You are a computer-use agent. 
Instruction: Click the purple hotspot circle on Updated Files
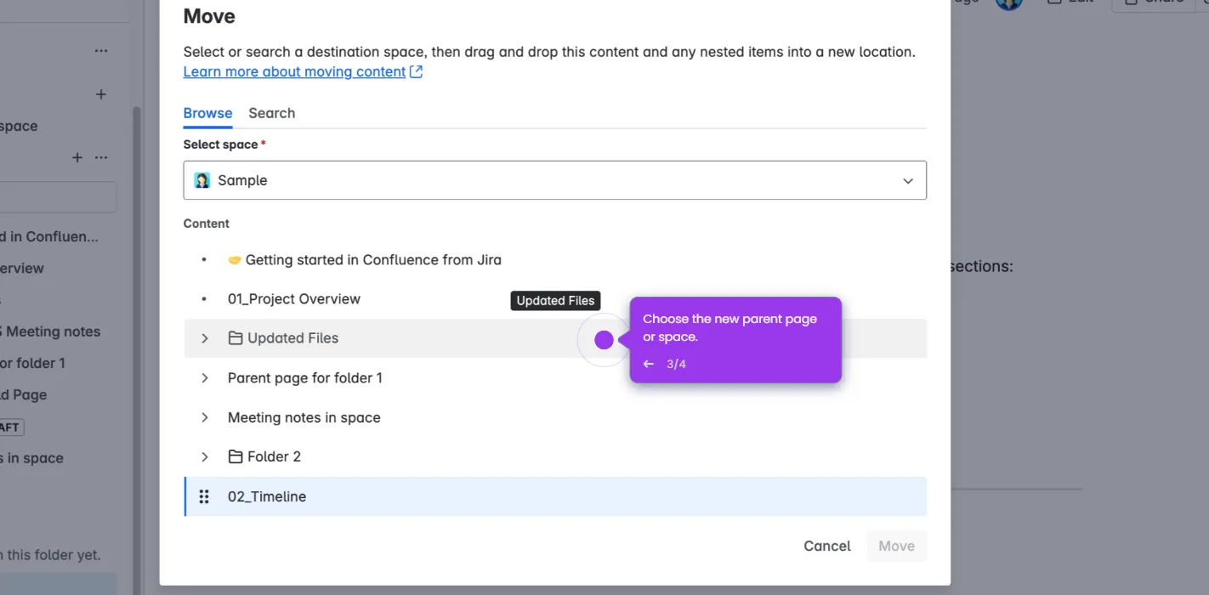pos(604,340)
